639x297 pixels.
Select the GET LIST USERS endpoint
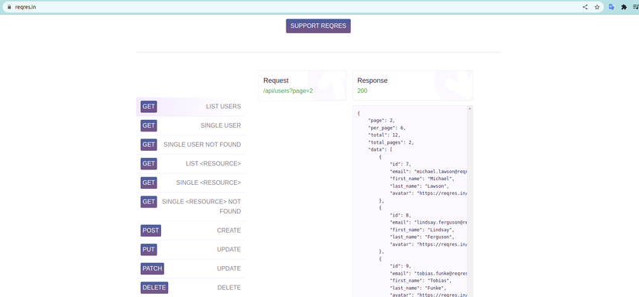191,107
